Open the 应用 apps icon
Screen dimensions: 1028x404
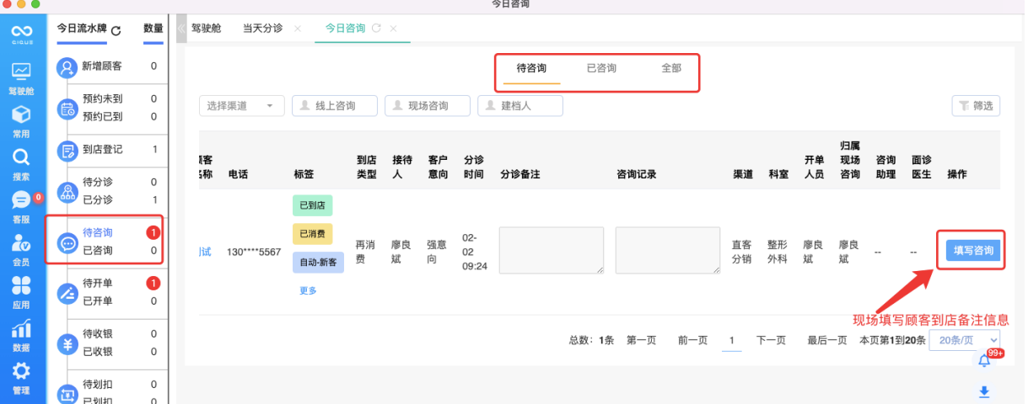tap(21, 286)
